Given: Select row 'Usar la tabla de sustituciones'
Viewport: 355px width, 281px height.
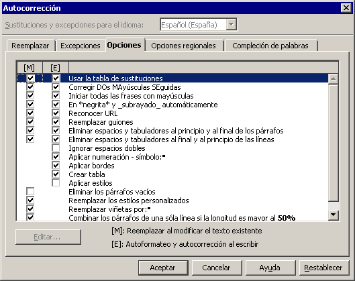Looking at the screenshot, I should (172, 78).
